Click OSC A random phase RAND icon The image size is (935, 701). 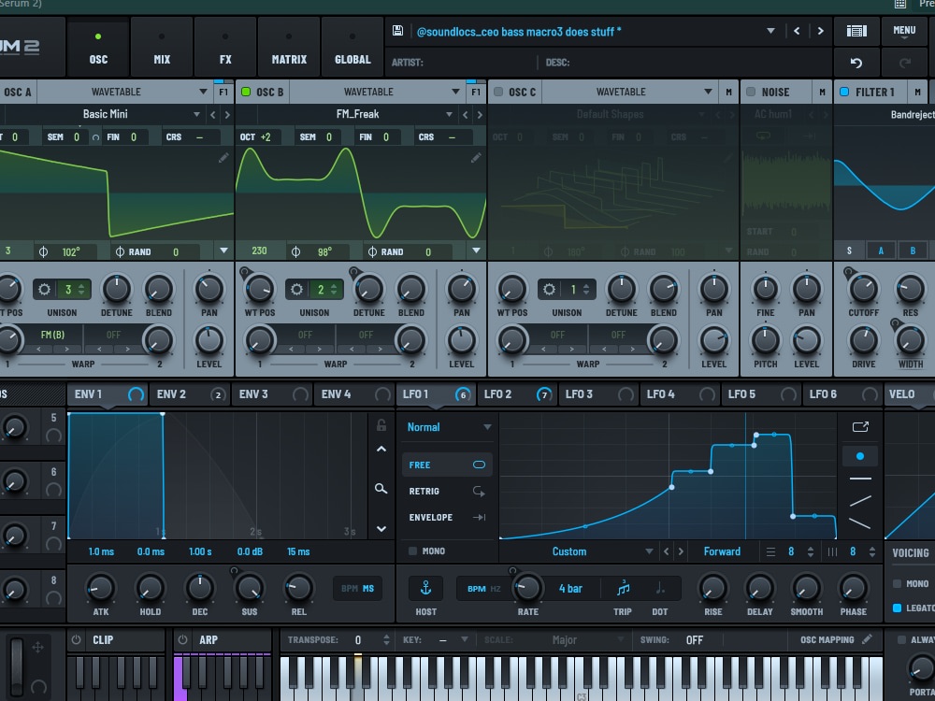point(120,251)
